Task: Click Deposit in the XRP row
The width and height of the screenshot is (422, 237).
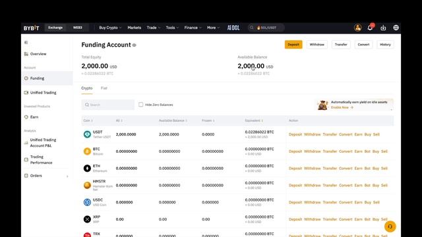Action: pos(295,219)
